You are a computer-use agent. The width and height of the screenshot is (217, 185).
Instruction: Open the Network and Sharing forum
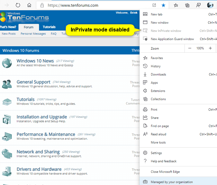pos(38,152)
